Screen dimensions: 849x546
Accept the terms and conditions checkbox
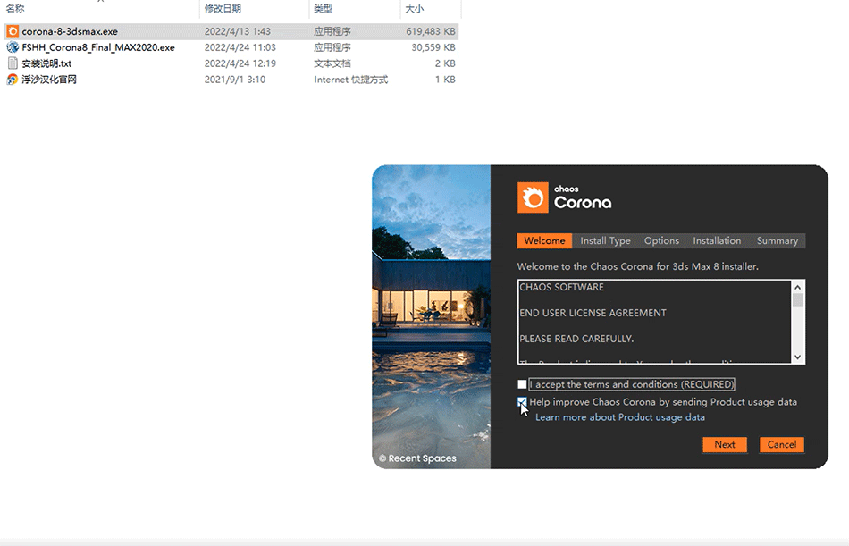tap(522, 384)
